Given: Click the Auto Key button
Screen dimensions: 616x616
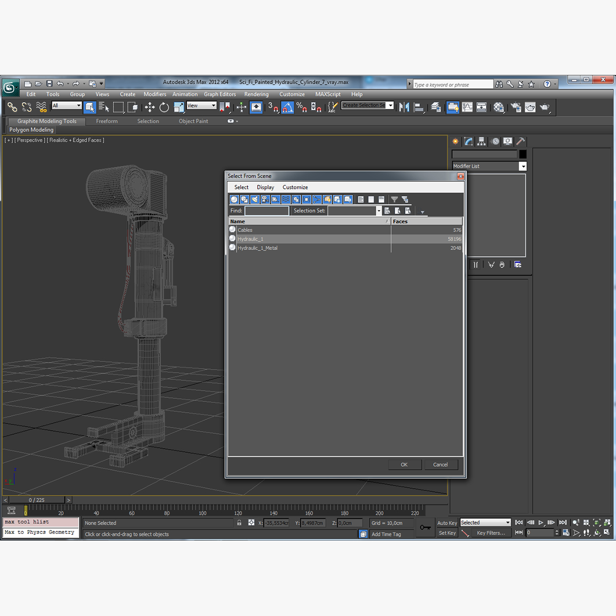Looking at the screenshot, I should (447, 523).
